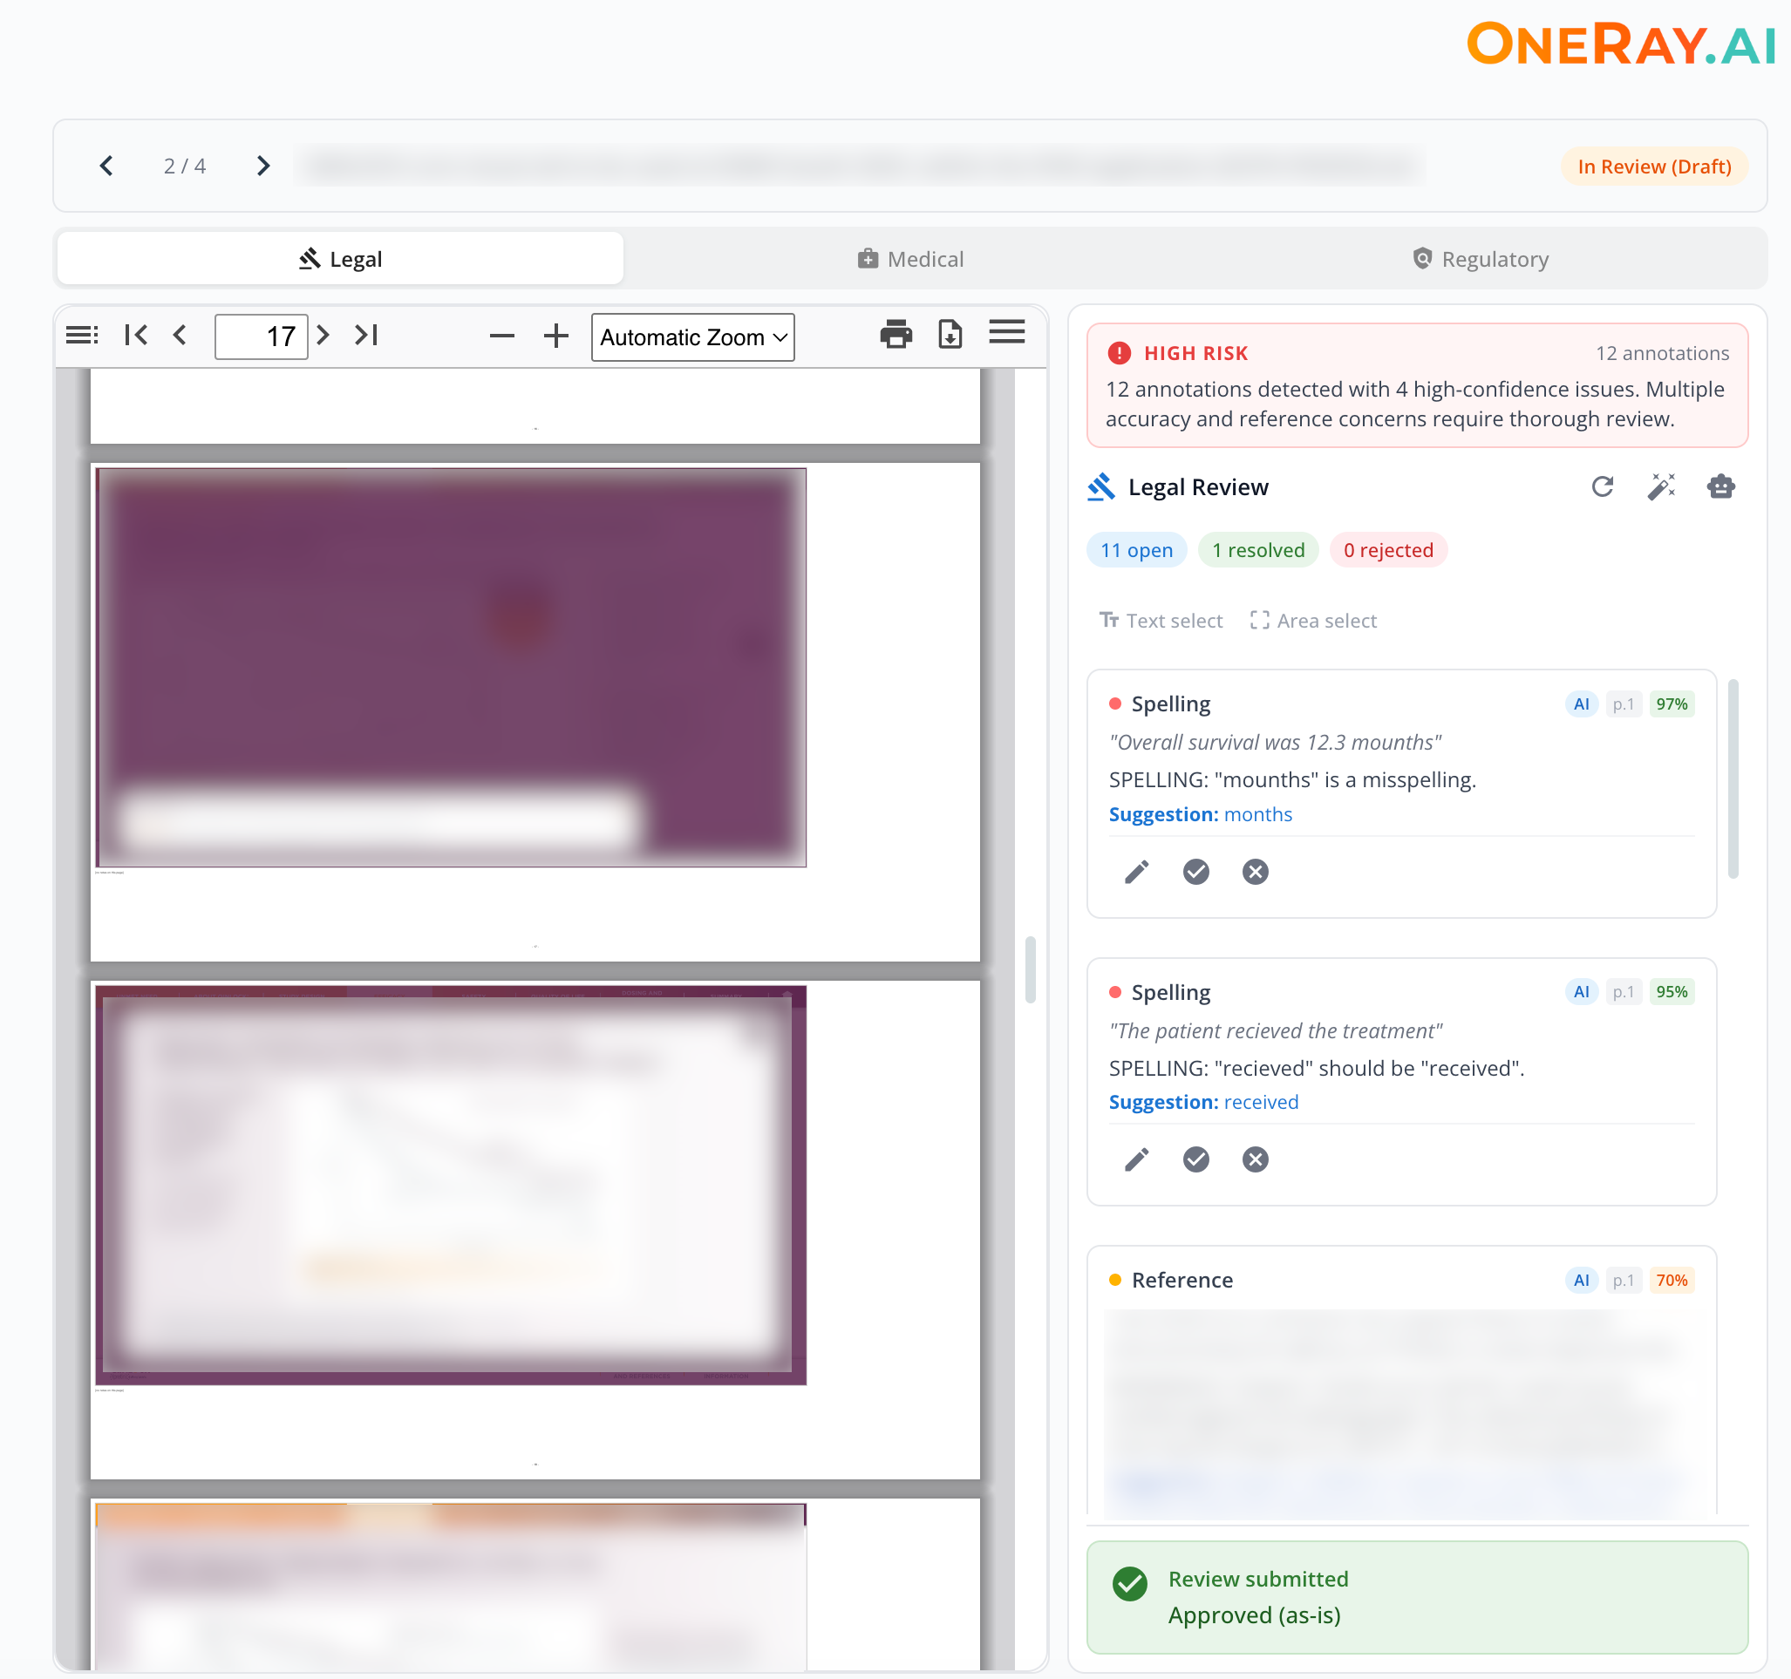Viewport: 1791px width, 1679px height.
Task: Open the PDF viewer tools menu
Action: [1006, 333]
